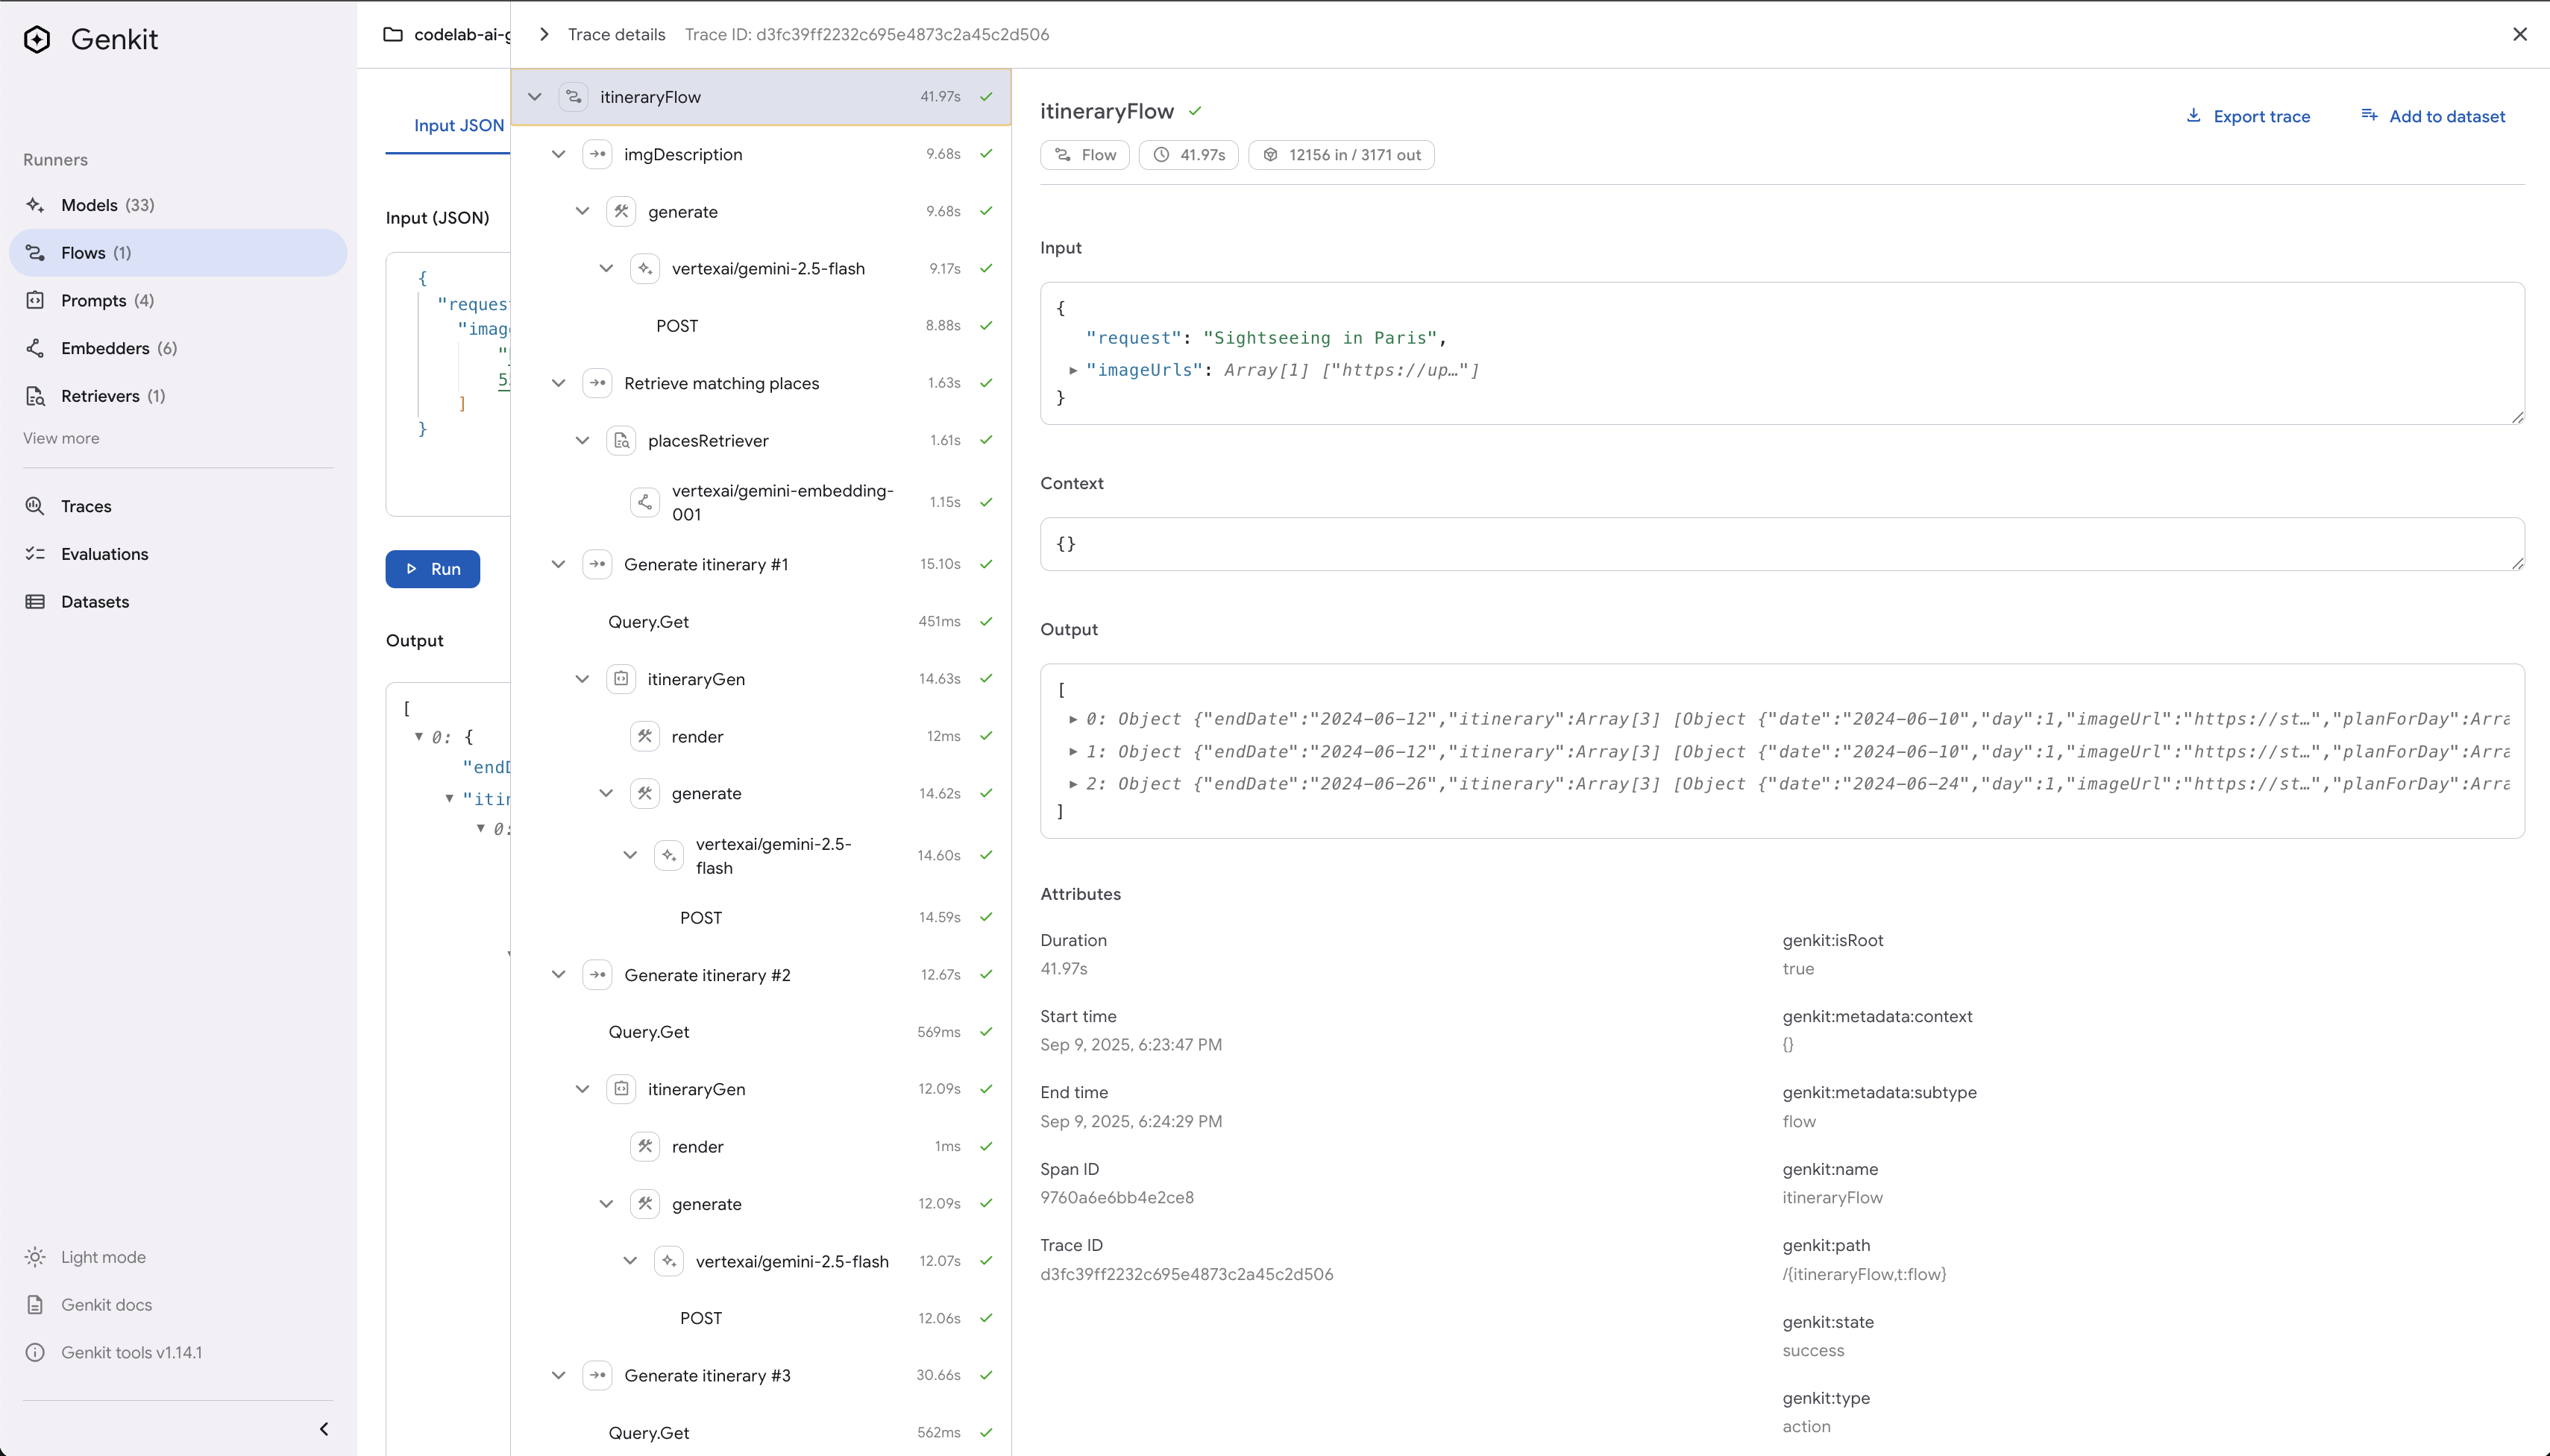Collapse Generate itinerary #1 step

[558, 564]
